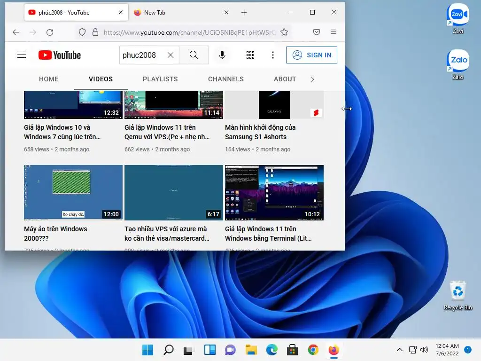Click the 10:12 video thumbnail

click(274, 192)
